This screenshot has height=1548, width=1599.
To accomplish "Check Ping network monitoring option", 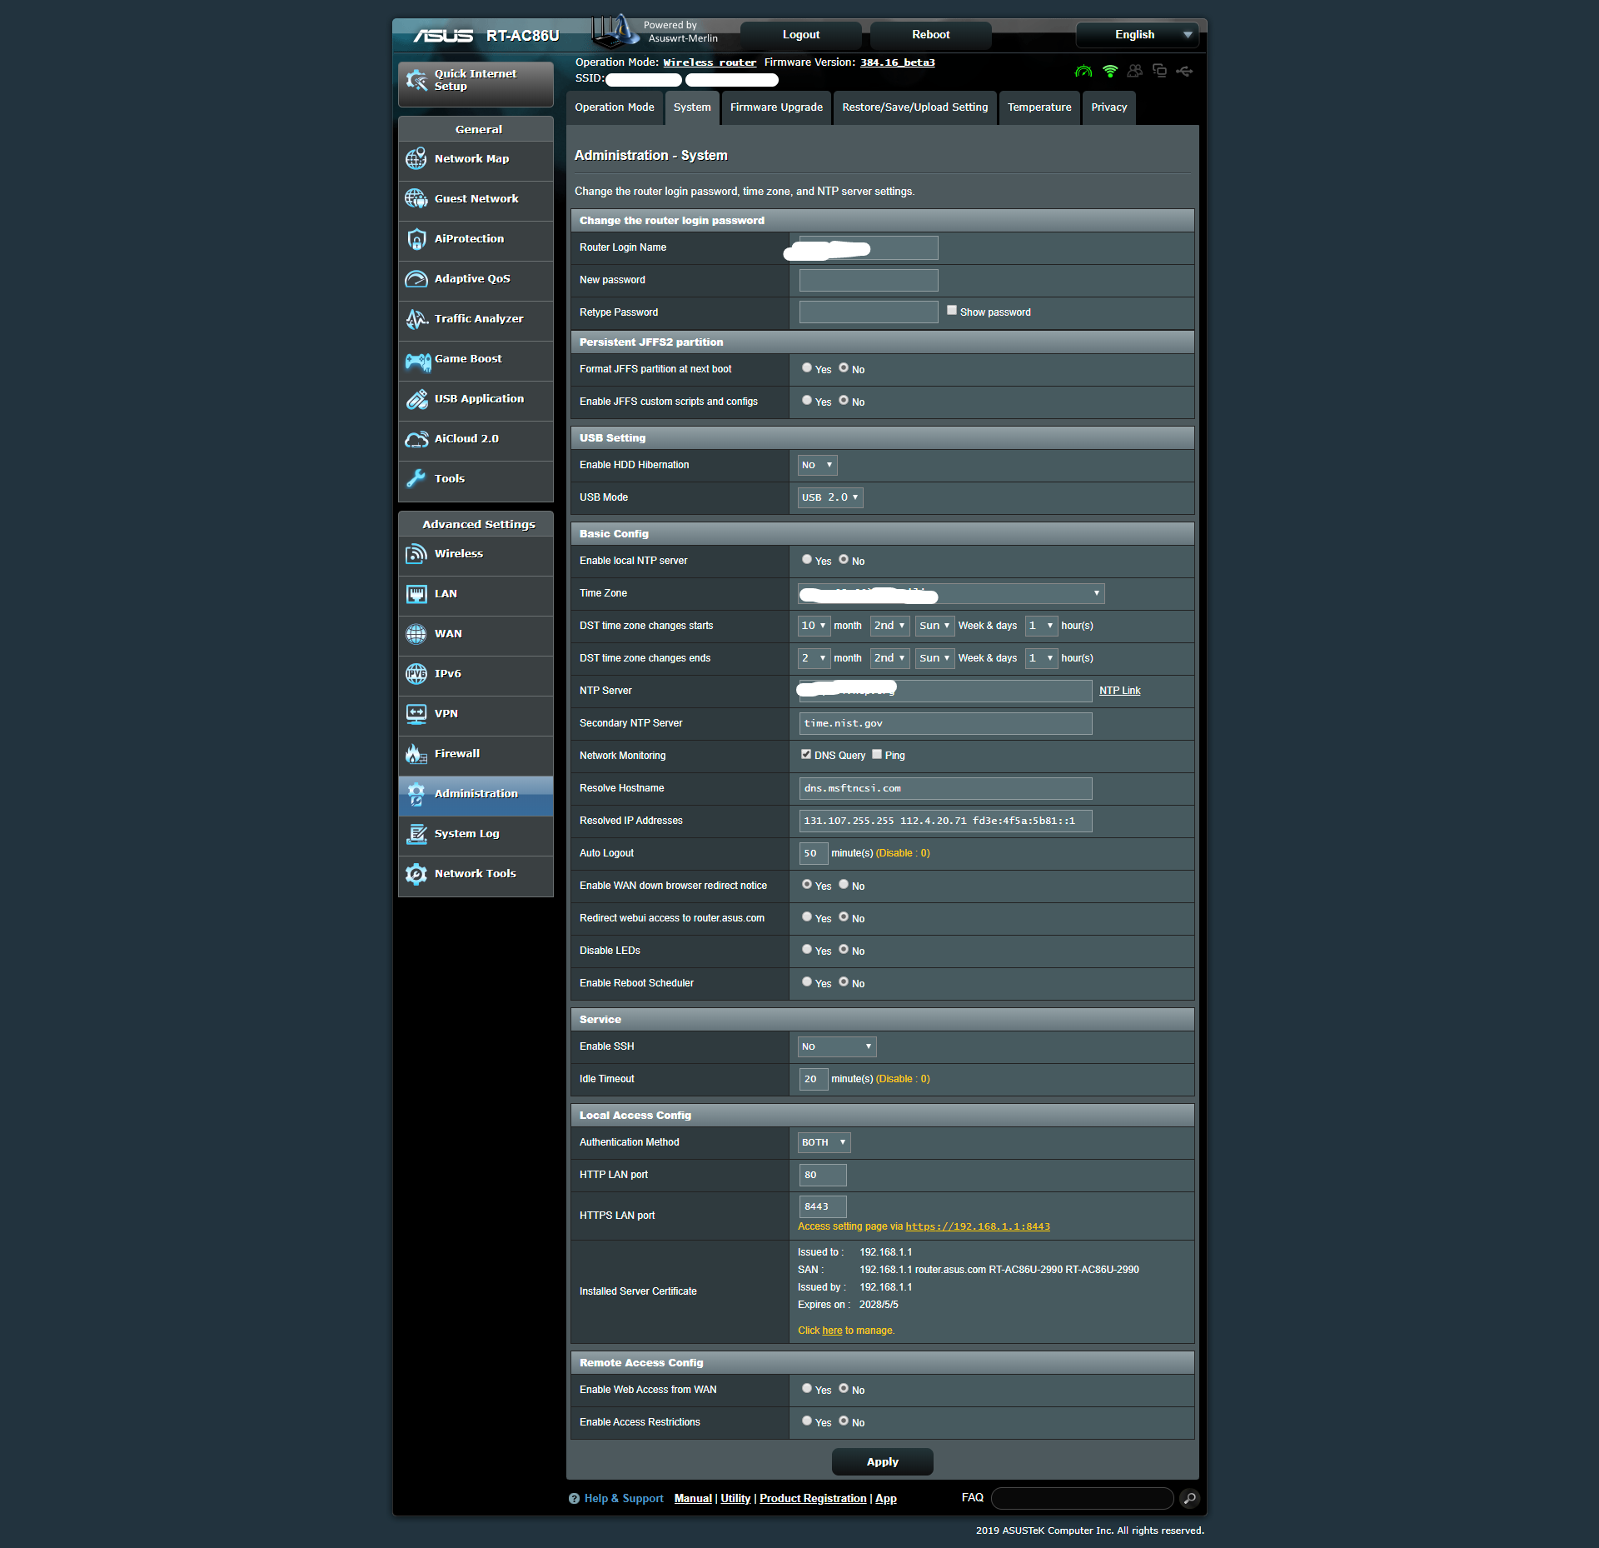I will pos(877,755).
